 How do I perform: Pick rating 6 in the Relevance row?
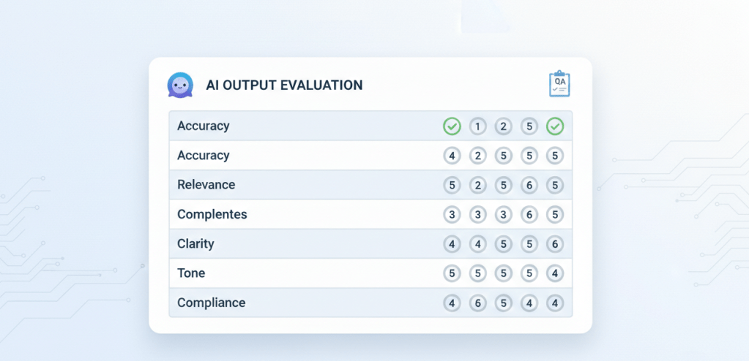tap(529, 185)
